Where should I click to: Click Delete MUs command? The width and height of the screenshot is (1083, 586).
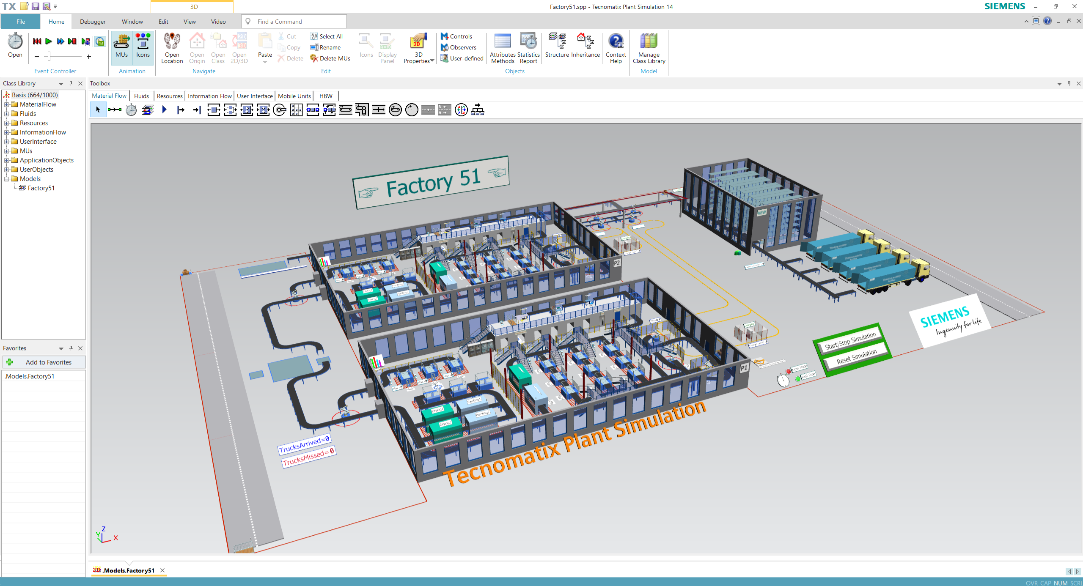coord(330,58)
